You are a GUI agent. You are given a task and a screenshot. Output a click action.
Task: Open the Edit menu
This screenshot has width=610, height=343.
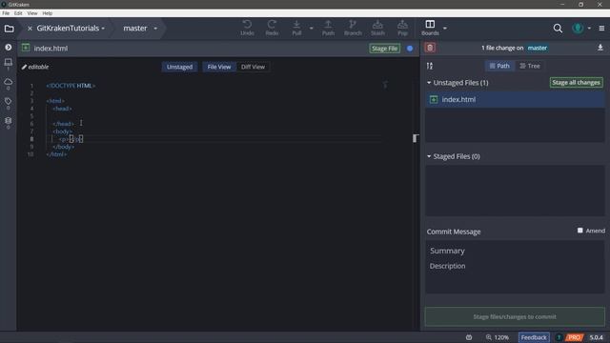(18, 13)
